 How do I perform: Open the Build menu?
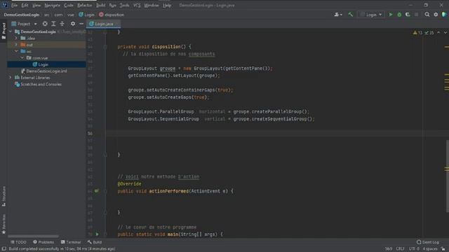click(x=100, y=5)
